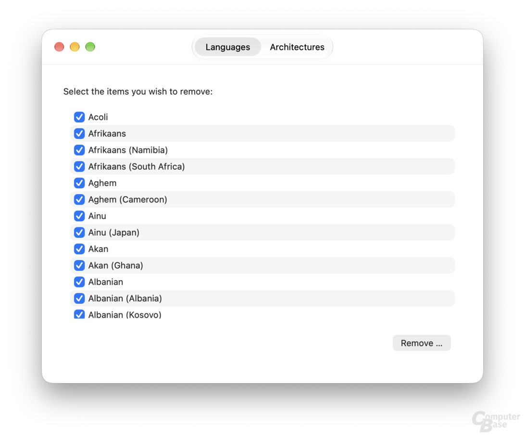The width and height of the screenshot is (525, 437).
Task: Click the Albanian (Albania) label text
Action: [125, 299]
